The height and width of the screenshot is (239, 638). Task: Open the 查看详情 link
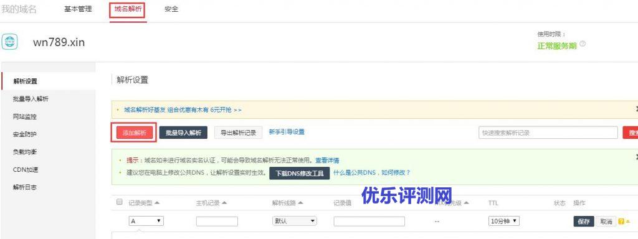[x=327, y=161]
